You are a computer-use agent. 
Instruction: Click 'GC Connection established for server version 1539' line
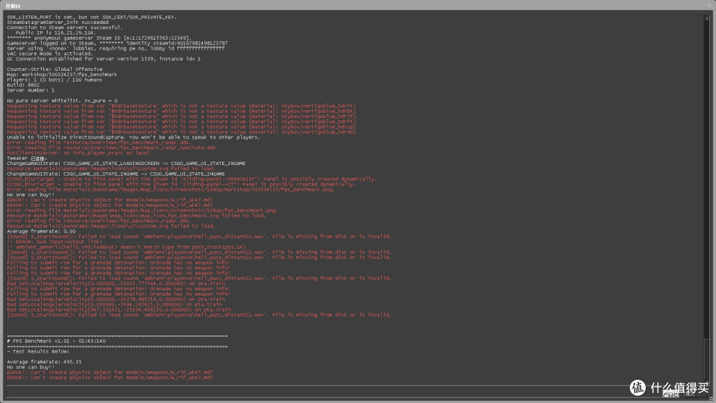103,59
